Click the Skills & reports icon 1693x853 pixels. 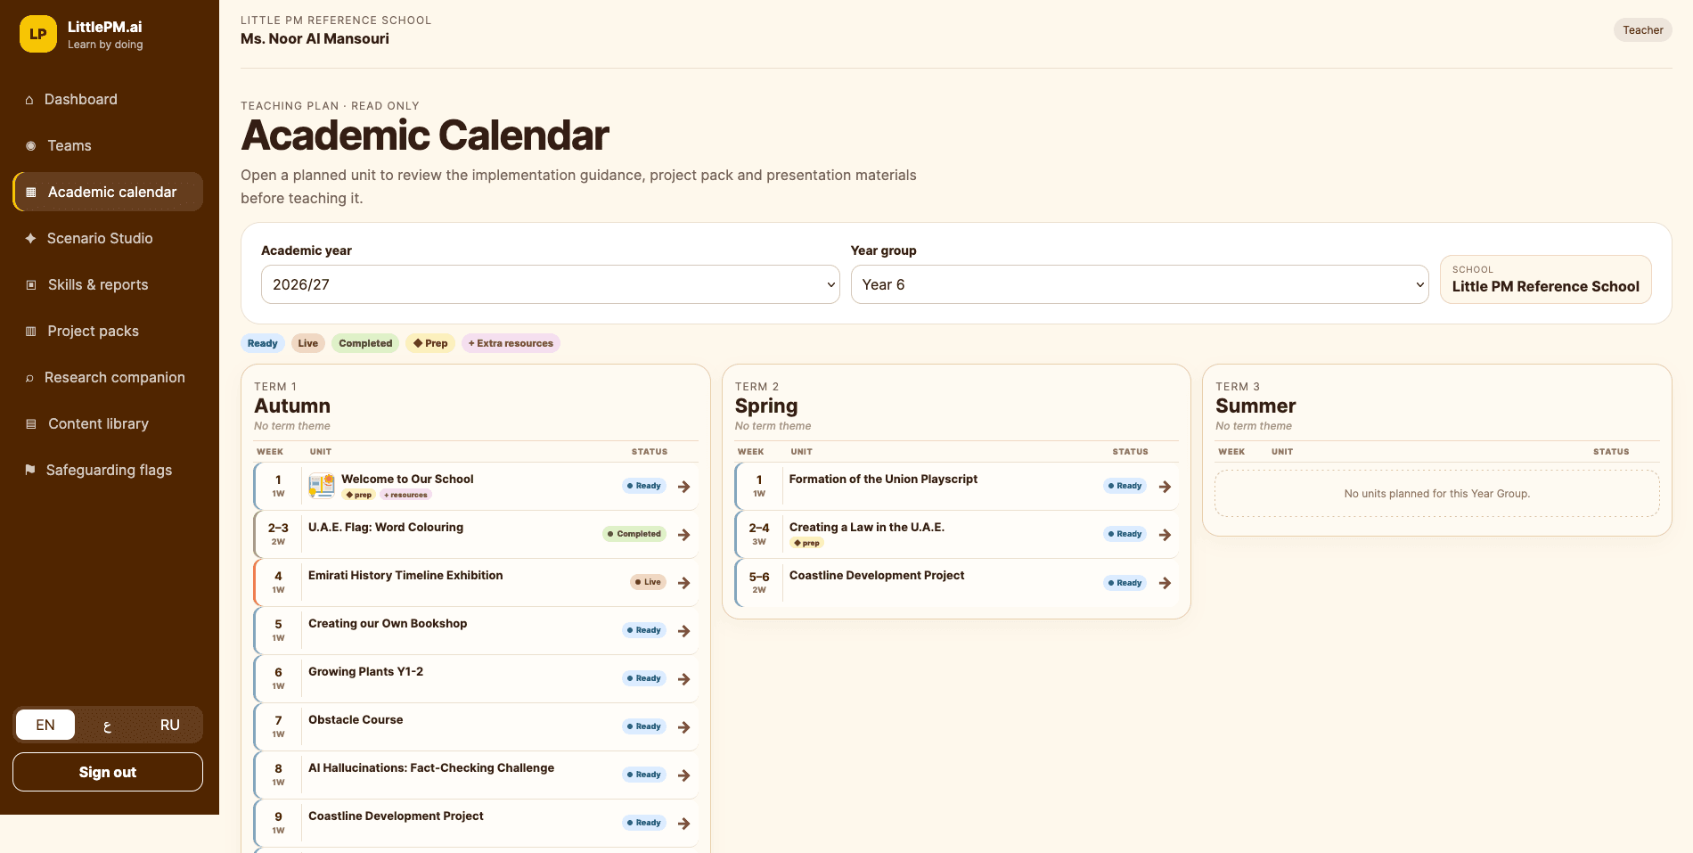point(31,284)
